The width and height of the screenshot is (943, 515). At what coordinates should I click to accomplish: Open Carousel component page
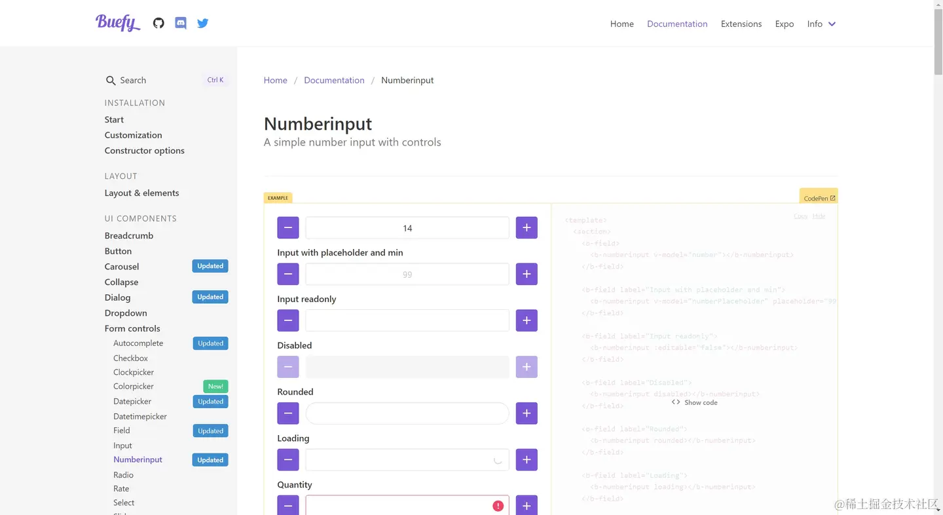122,267
